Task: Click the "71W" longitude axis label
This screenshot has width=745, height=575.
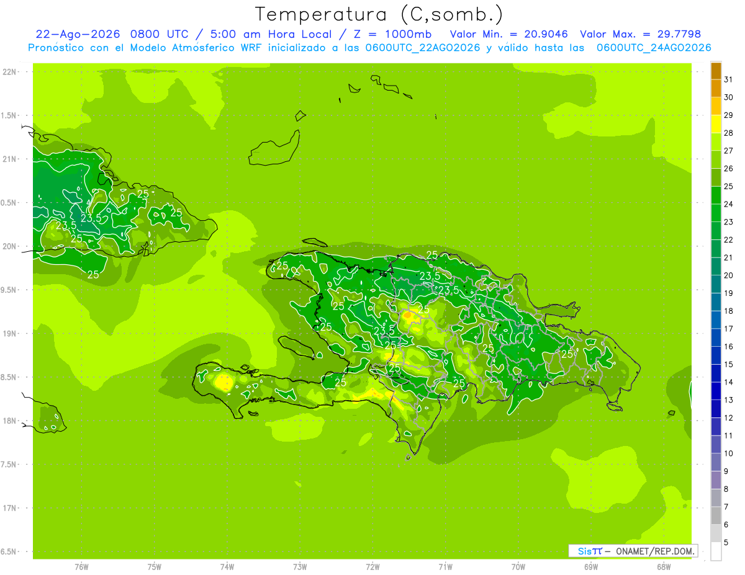Action: tap(446, 566)
